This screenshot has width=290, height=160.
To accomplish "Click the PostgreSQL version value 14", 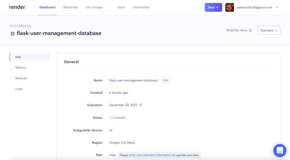I will click(x=111, y=130).
